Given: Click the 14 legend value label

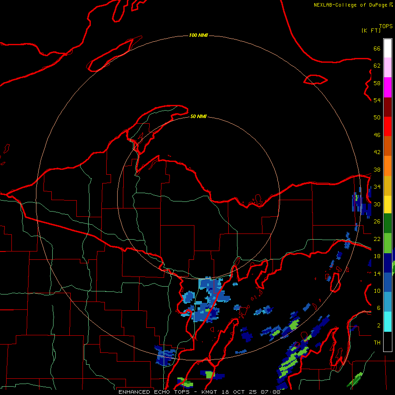Looking at the screenshot, I should click(377, 273).
